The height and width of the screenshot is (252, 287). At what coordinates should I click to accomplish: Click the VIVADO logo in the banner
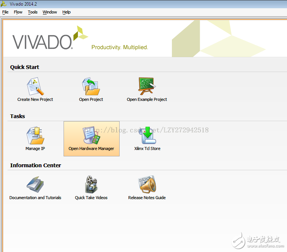tap(42, 42)
